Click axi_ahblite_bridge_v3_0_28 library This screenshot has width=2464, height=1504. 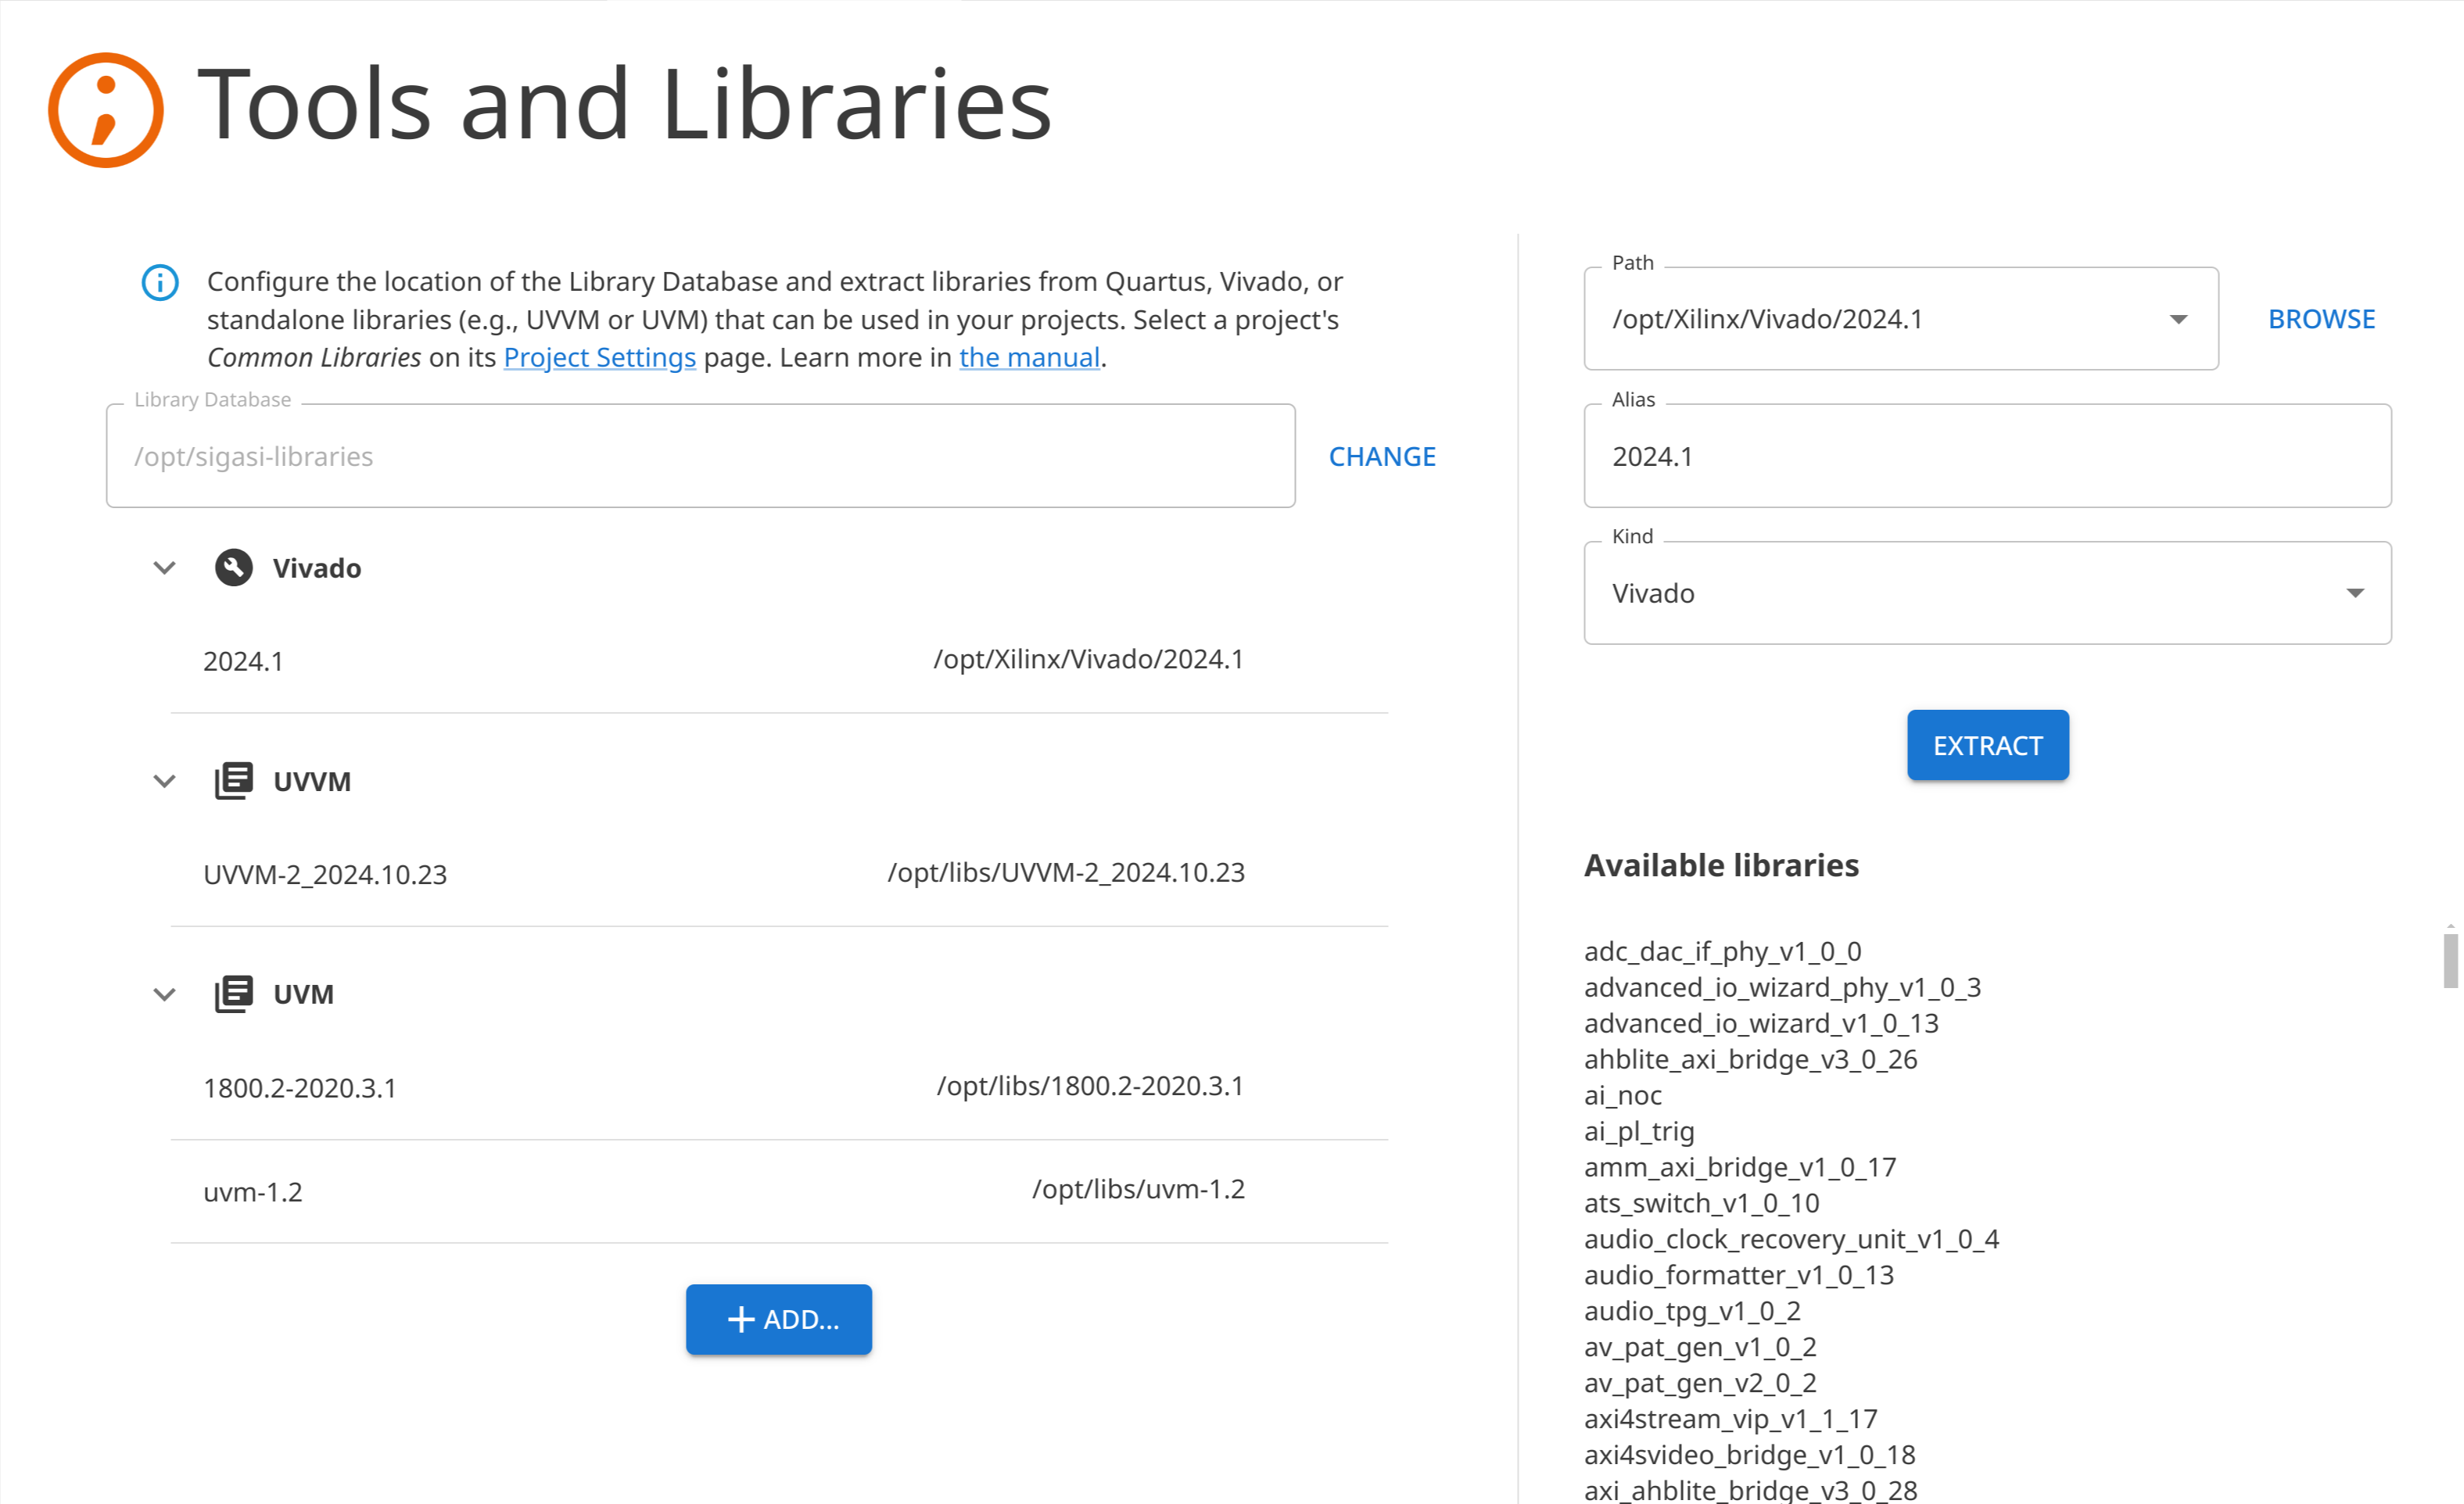[x=1750, y=1489]
